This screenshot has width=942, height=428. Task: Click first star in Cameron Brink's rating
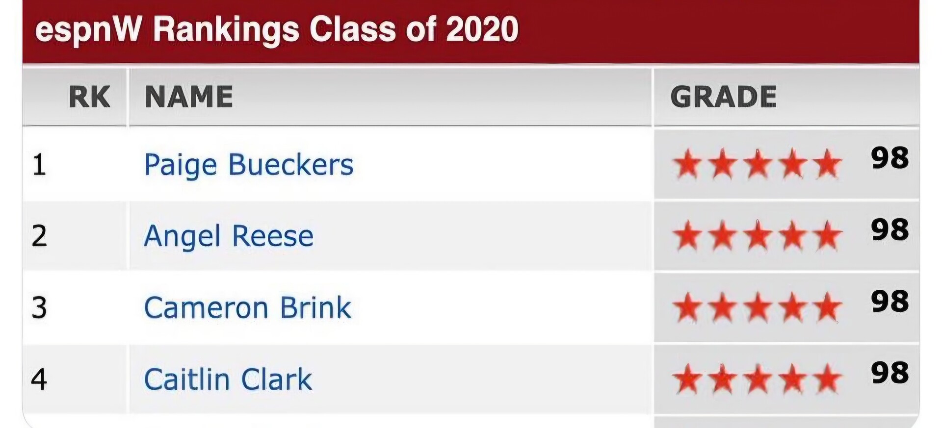[687, 307]
